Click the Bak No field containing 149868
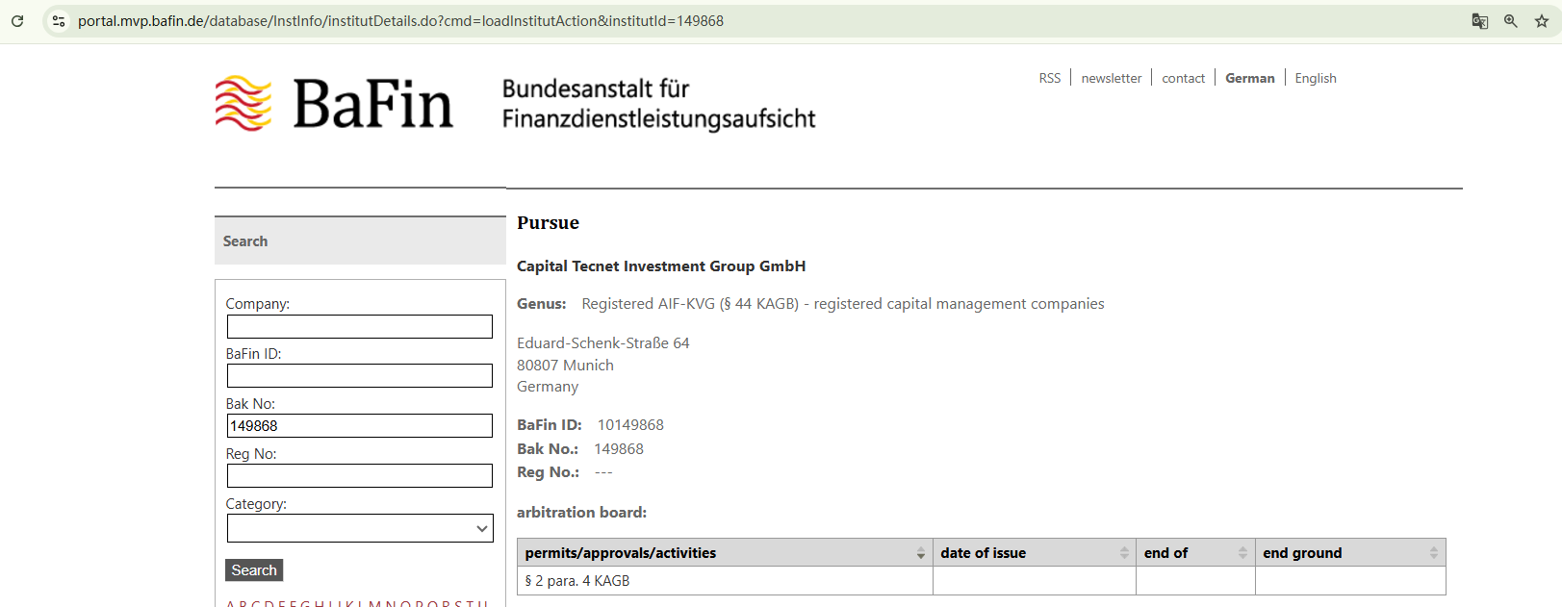The width and height of the screenshot is (1562, 607). click(x=360, y=426)
